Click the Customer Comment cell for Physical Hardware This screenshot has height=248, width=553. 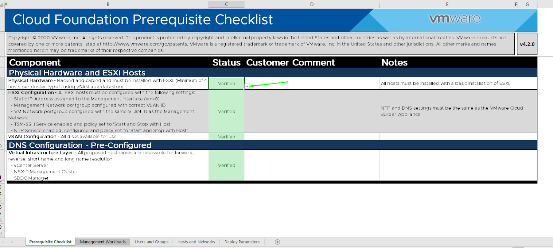pyautogui.click(x=312, y=83)
